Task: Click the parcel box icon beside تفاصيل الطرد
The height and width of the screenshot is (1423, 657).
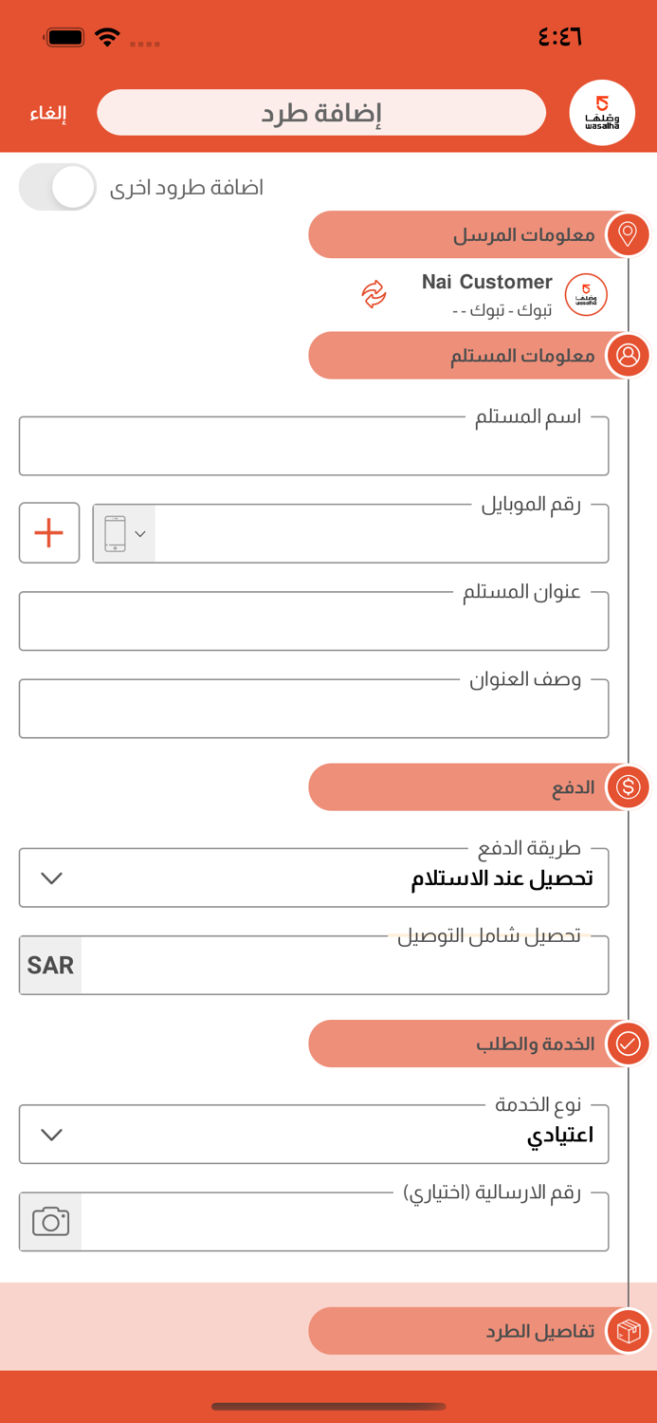Action: coord(628,1330)
